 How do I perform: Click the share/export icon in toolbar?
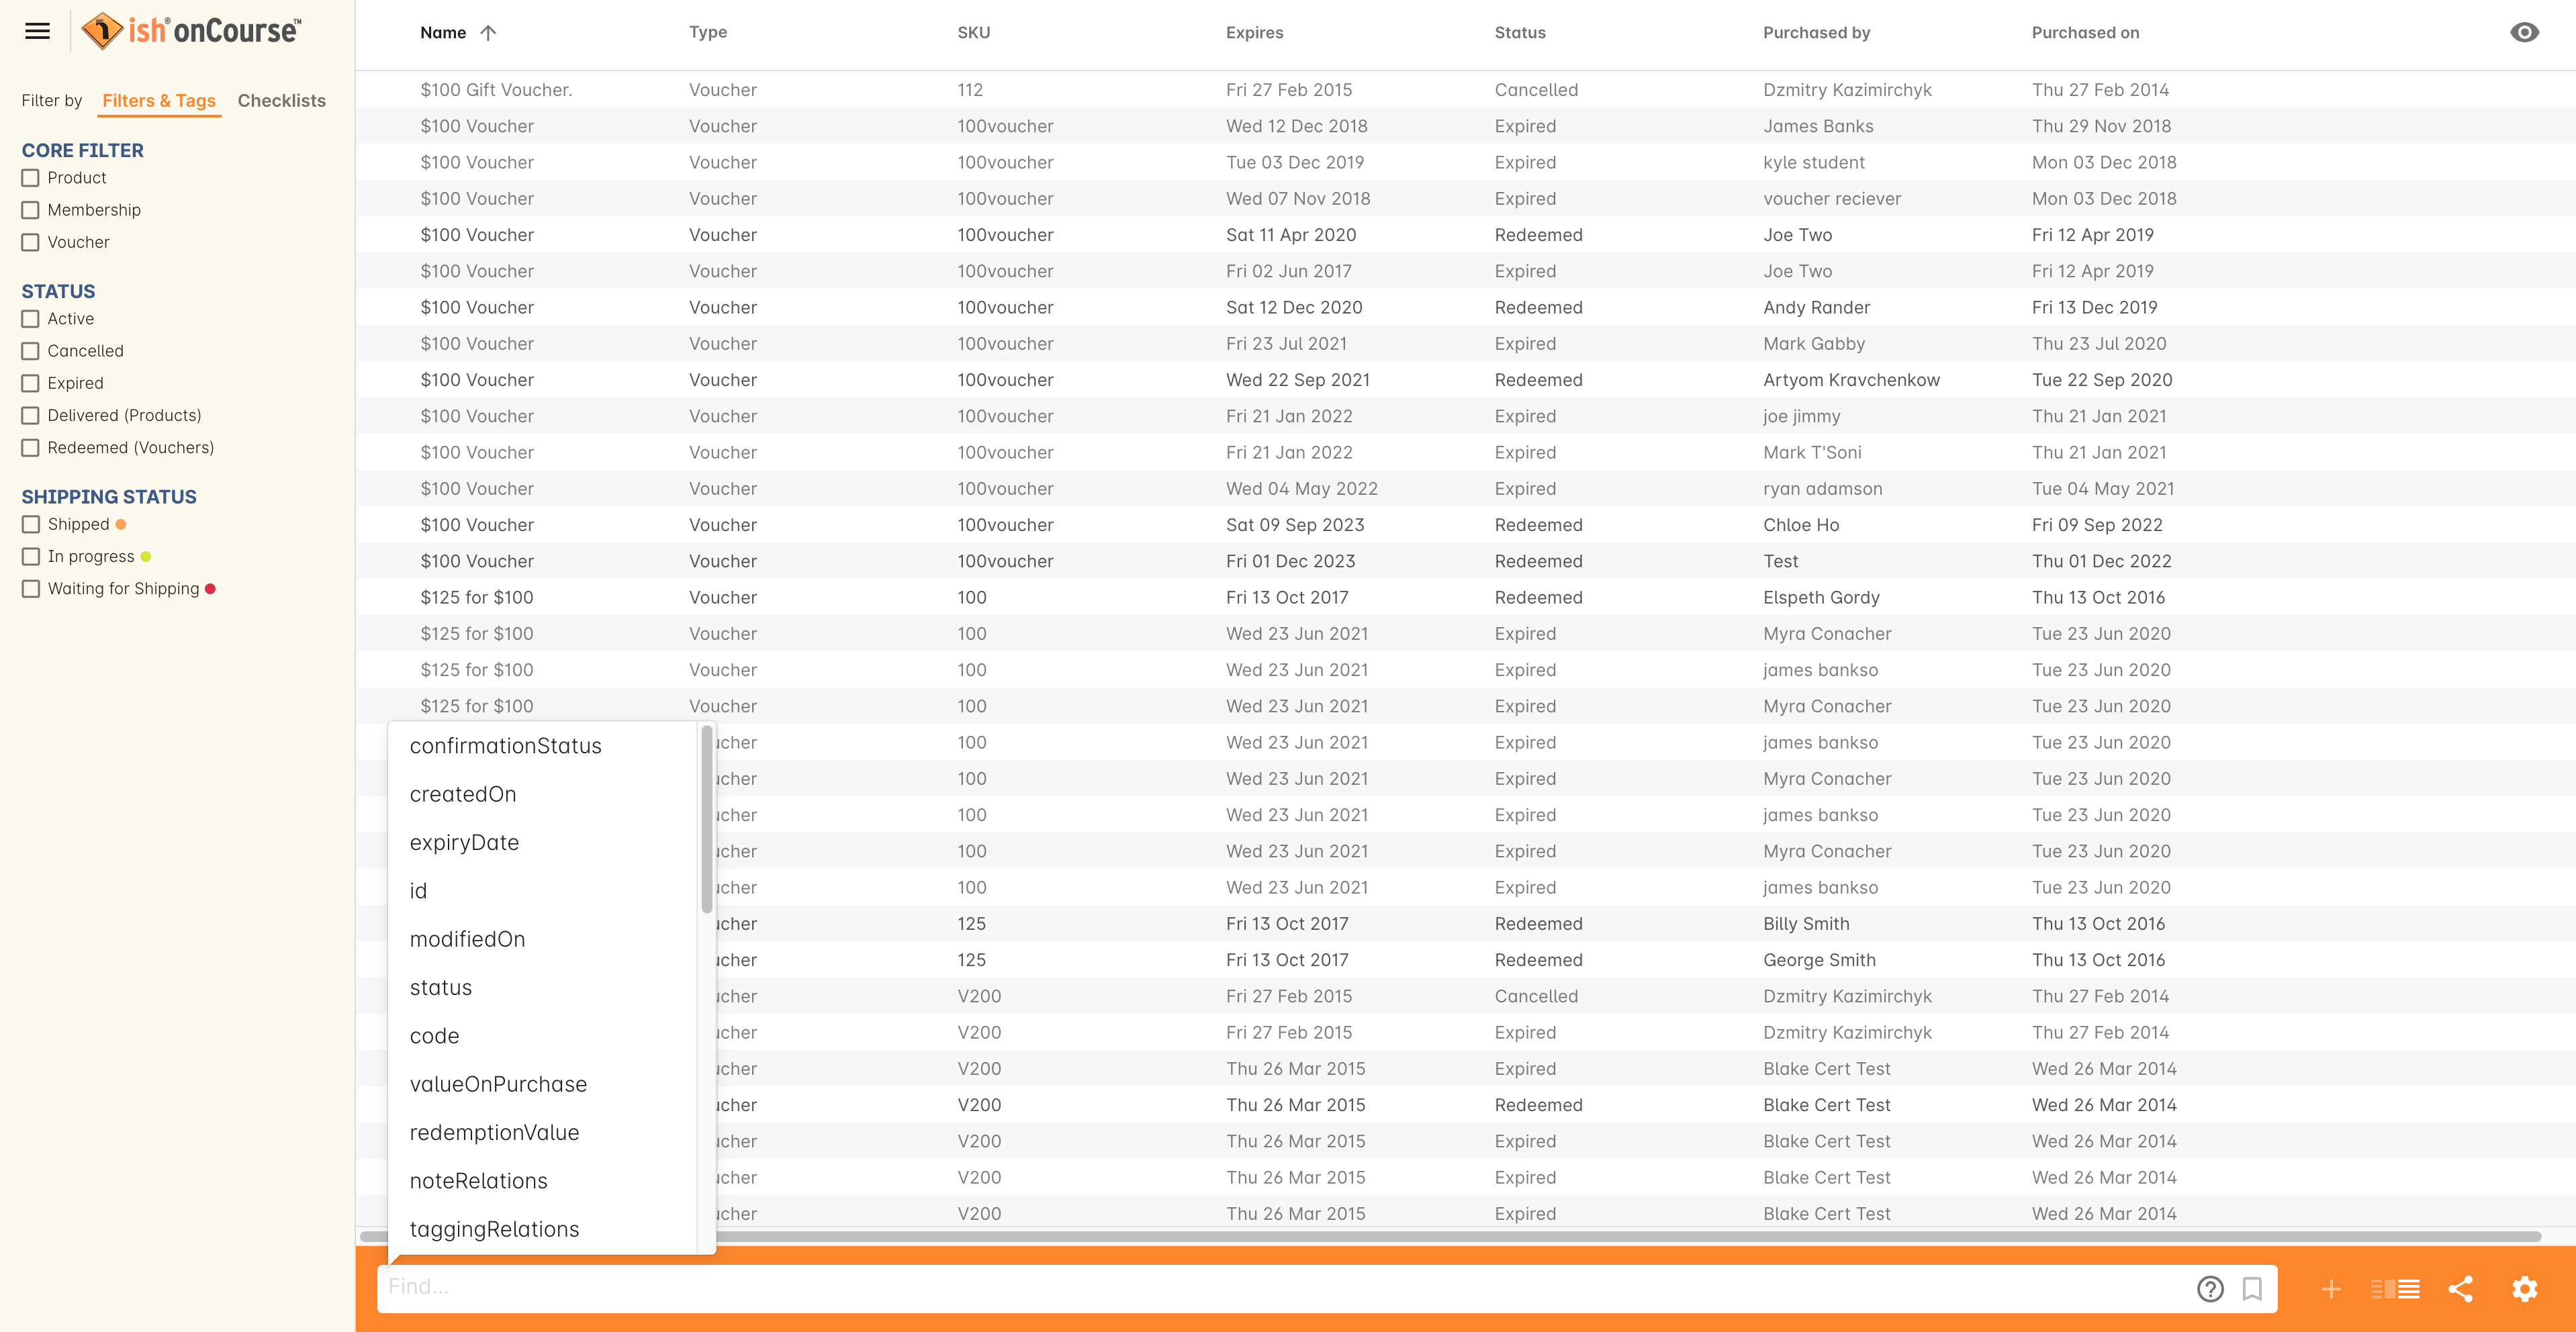pos(2460,1286)
